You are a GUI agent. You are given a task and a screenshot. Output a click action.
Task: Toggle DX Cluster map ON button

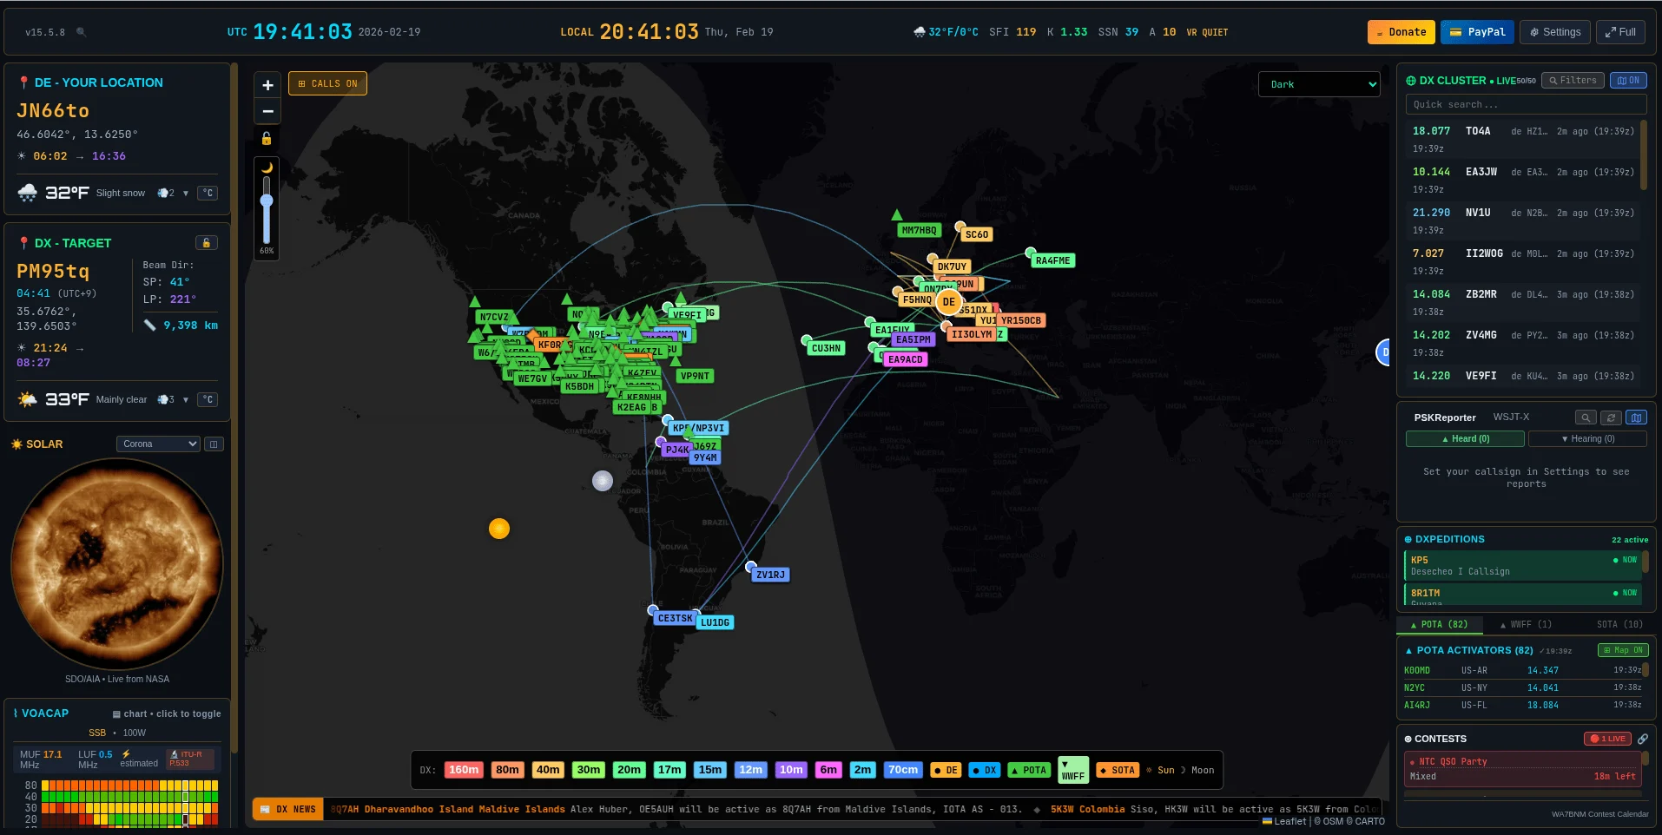(x=1628, y=81)
